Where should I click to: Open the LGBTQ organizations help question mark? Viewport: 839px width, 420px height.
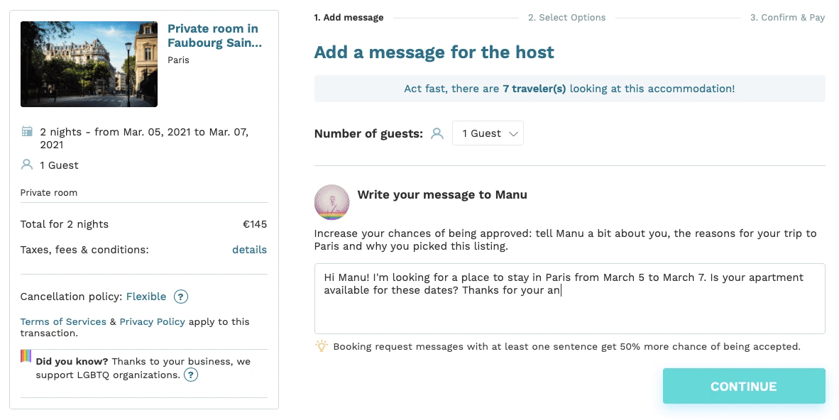[x=190, y=375]
